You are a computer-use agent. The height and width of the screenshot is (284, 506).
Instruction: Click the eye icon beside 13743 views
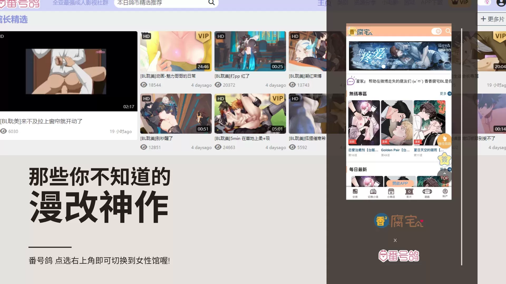[x=292, y=85]
